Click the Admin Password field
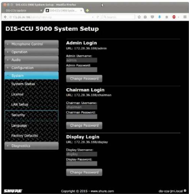The width and height of the screenshot is (189, 194). pyautogui.click(x=82, y=70)
